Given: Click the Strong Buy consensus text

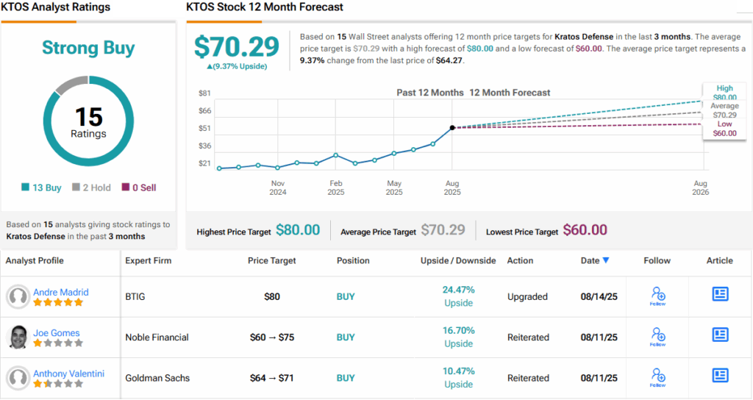Looking at the screenshot, I should pos(88,48).
